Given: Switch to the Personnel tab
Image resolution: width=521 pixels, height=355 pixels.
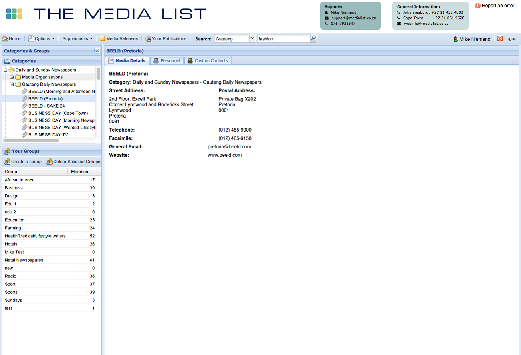Looking at the screenshot, I should point(167,60).
